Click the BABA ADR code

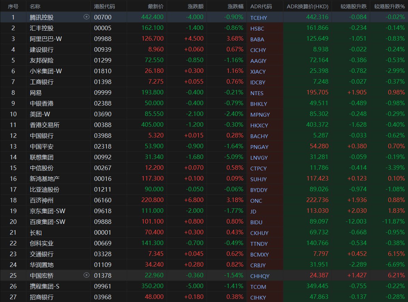click(257, 40)
